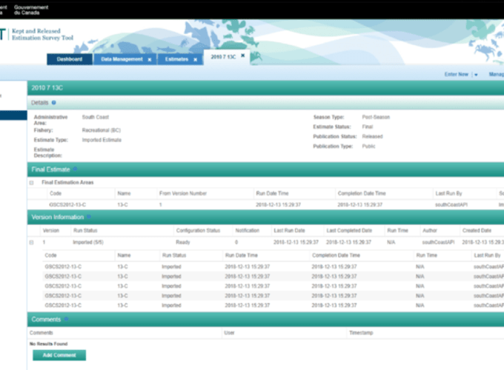Click the Final Estimate info icon

pyautogui.click(x=74, y=169)
